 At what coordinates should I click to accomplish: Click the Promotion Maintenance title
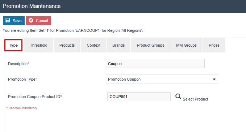pyautogui.click(x=32, y=6)
